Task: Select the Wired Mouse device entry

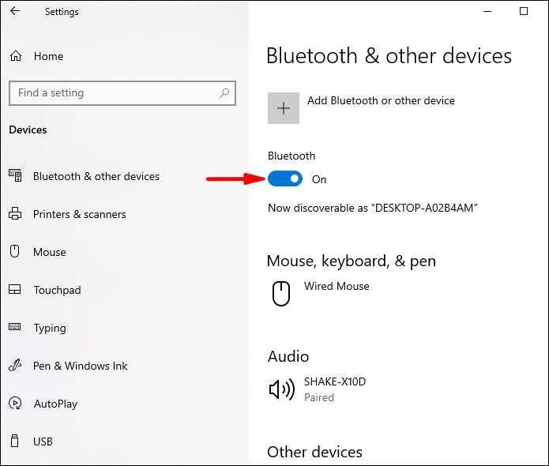Action: [337, 287]
